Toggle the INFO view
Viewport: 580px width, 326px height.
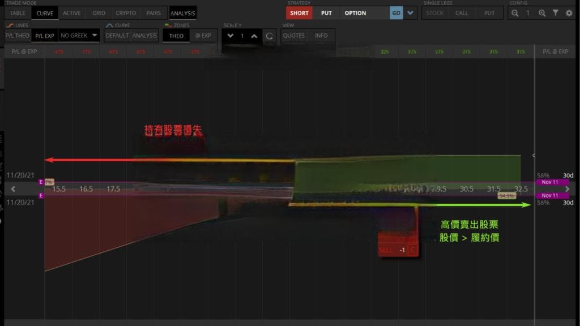[321, 36]
